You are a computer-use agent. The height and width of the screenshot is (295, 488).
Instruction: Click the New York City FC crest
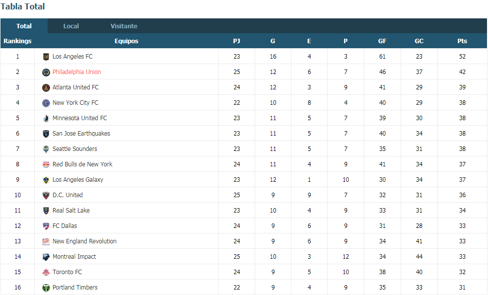46,103
